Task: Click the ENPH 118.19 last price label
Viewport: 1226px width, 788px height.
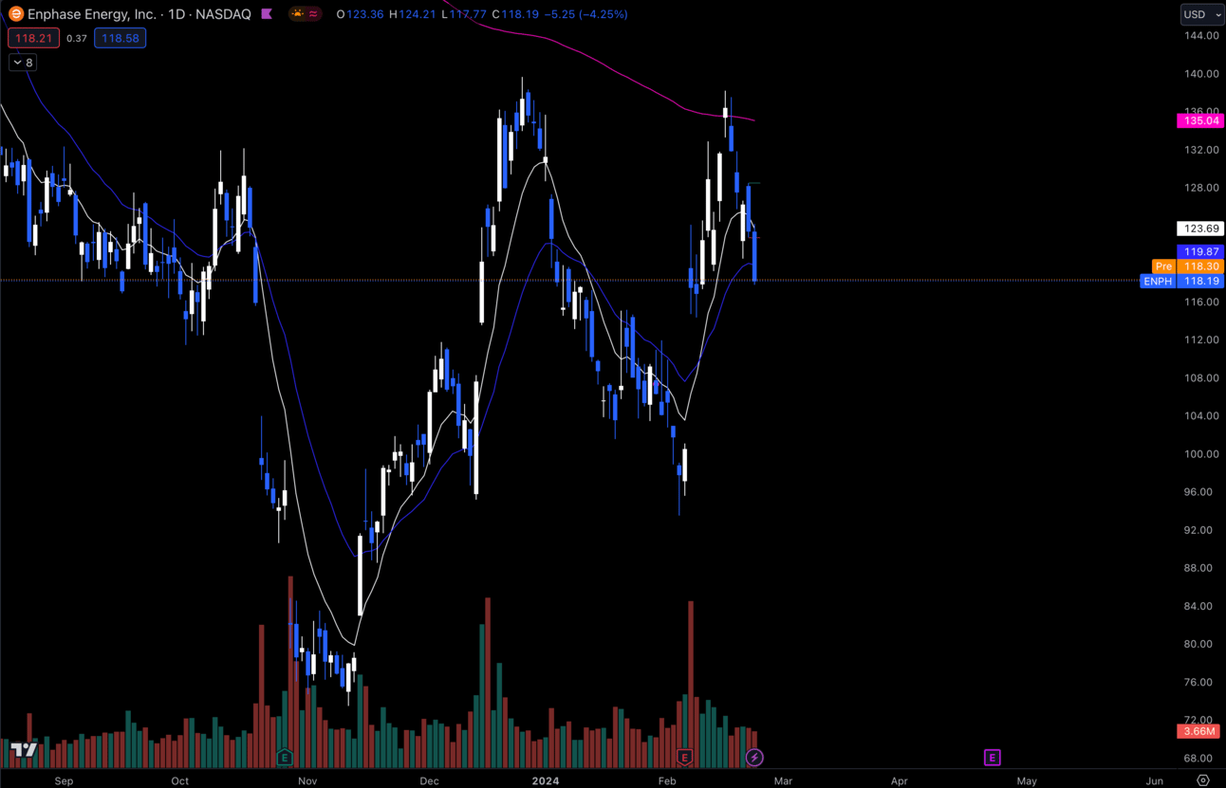Action: pyautogui.click(x=1182, y=281)
